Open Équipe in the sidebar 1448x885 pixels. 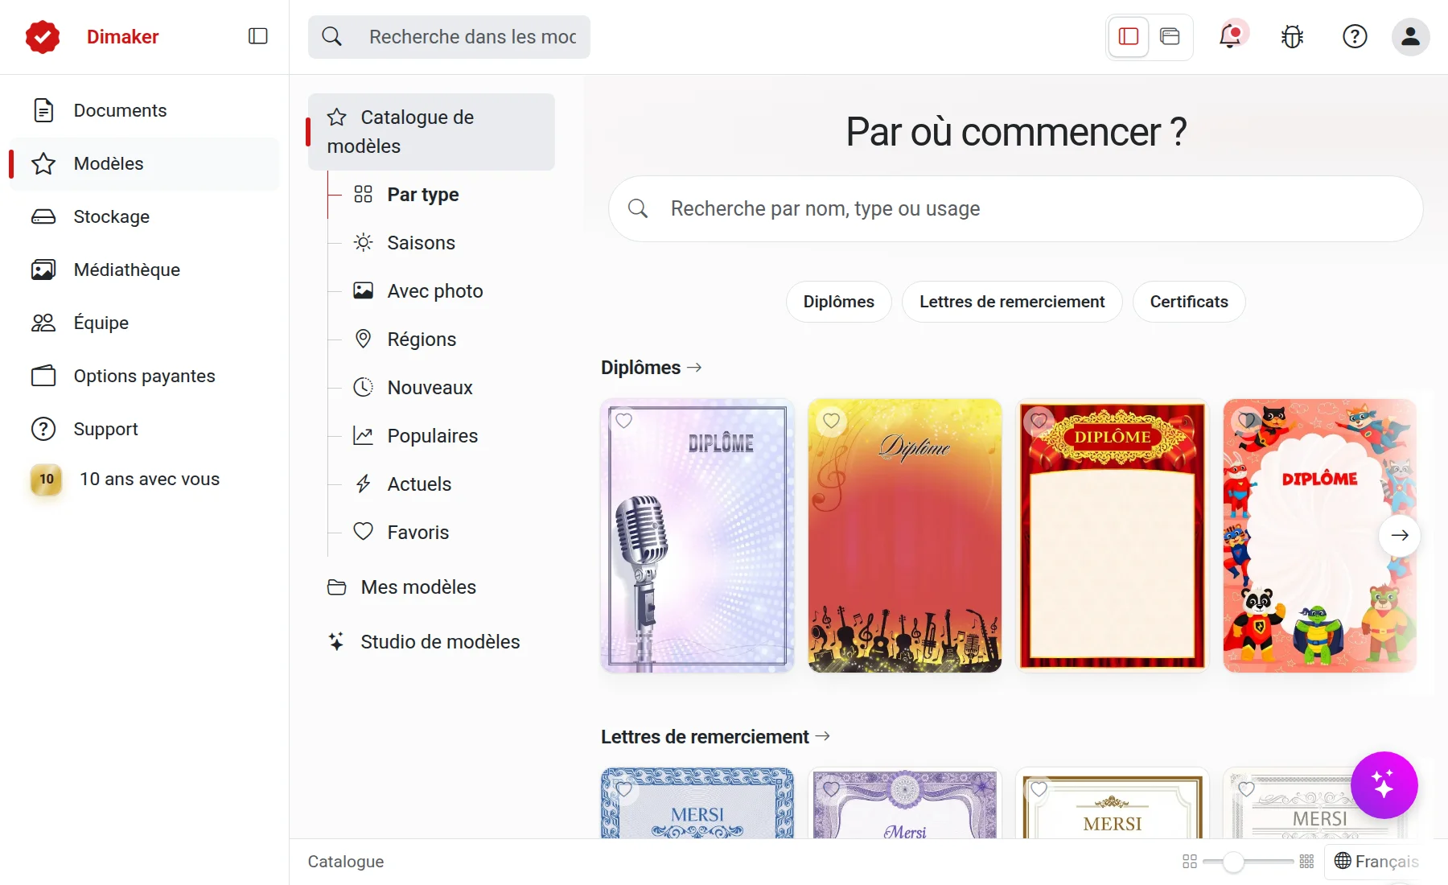tap(145, 323)
